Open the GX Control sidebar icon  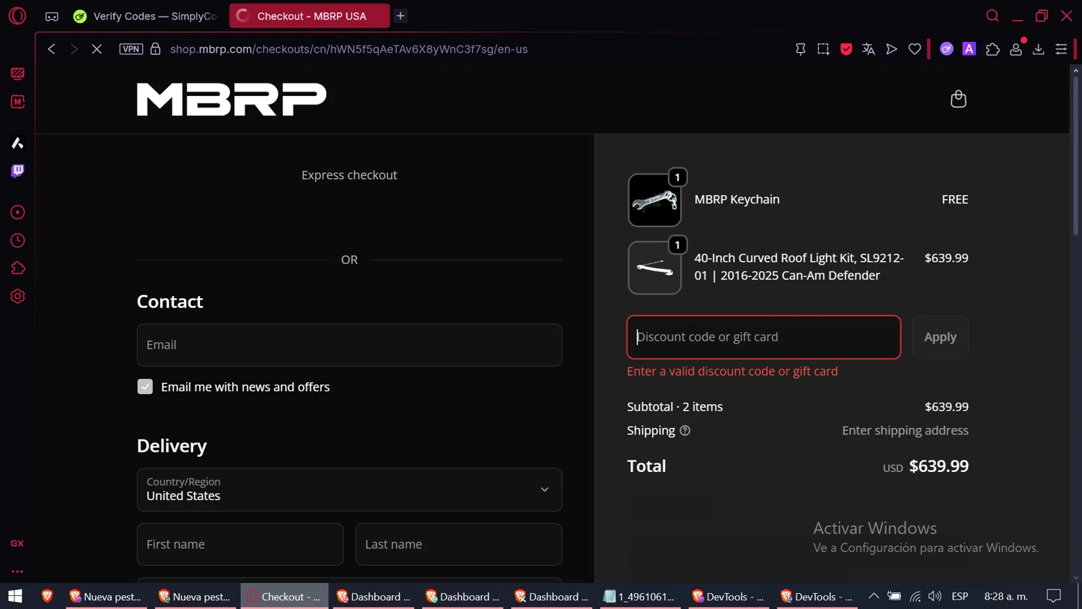17,74
